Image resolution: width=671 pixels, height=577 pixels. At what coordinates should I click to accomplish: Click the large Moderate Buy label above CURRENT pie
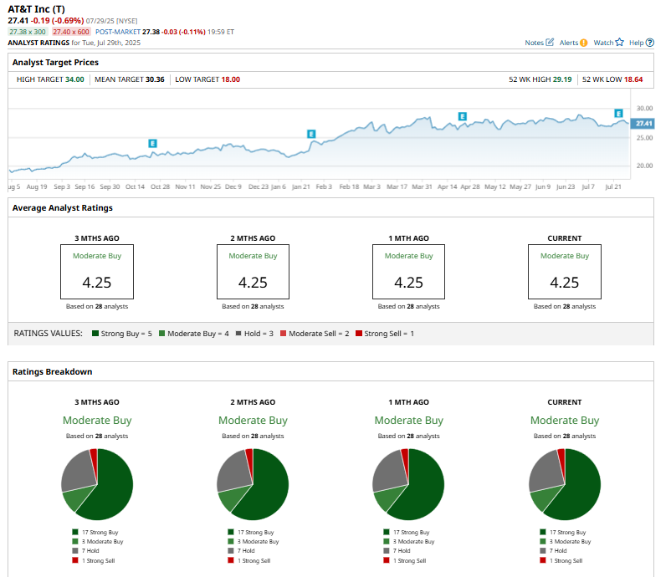(x=565, y=421)
